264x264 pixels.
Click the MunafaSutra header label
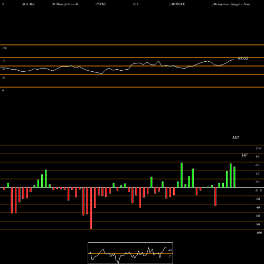tap(67, 4)
